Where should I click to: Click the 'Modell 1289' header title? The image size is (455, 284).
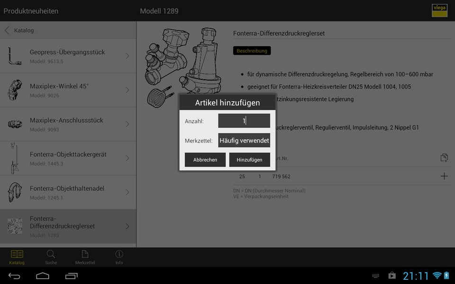click(159, 11)
